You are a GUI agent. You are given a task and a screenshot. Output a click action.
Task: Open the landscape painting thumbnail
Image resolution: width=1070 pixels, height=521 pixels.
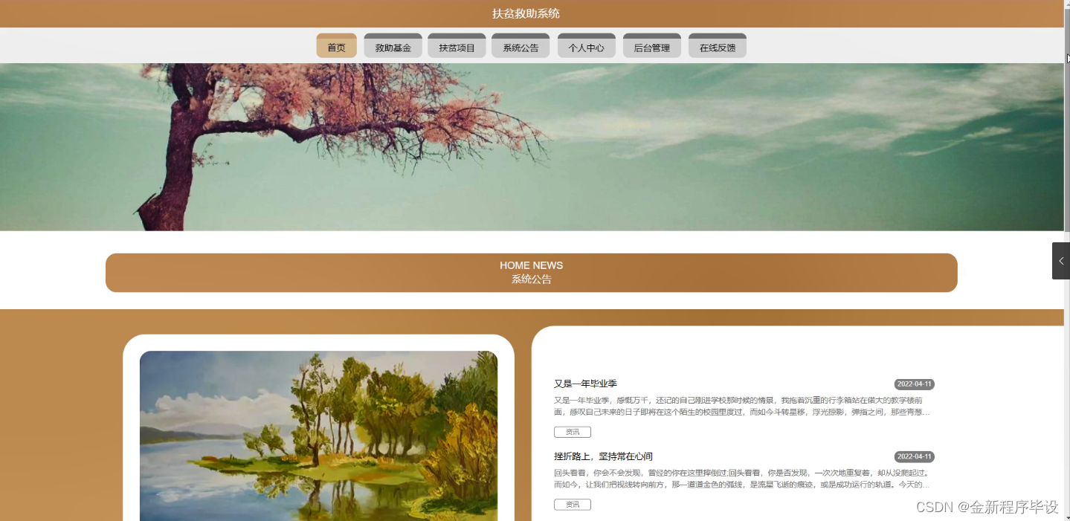pyautogui.click(x=318, y=436)
